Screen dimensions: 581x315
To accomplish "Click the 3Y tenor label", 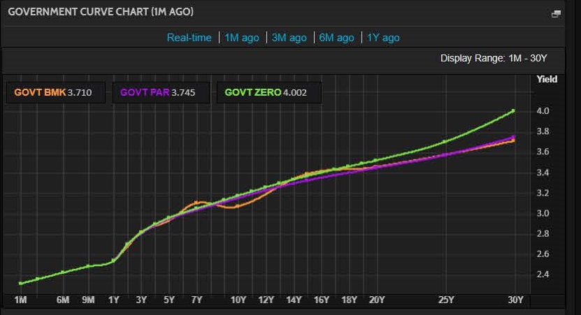I will tap(141, 300).
